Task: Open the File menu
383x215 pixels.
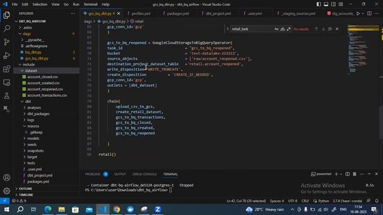Action: point(14,4)
